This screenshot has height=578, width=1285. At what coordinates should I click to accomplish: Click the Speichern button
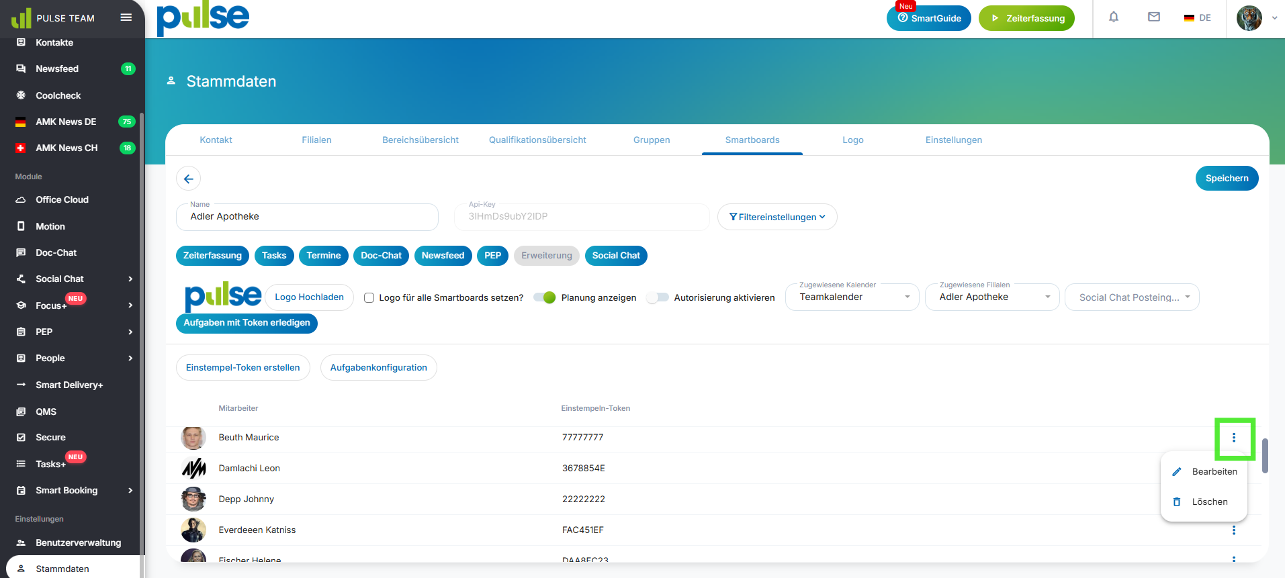click(1227, 178)
